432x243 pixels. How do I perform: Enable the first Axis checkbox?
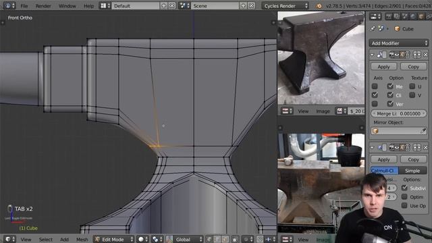(x=375, y=86)
